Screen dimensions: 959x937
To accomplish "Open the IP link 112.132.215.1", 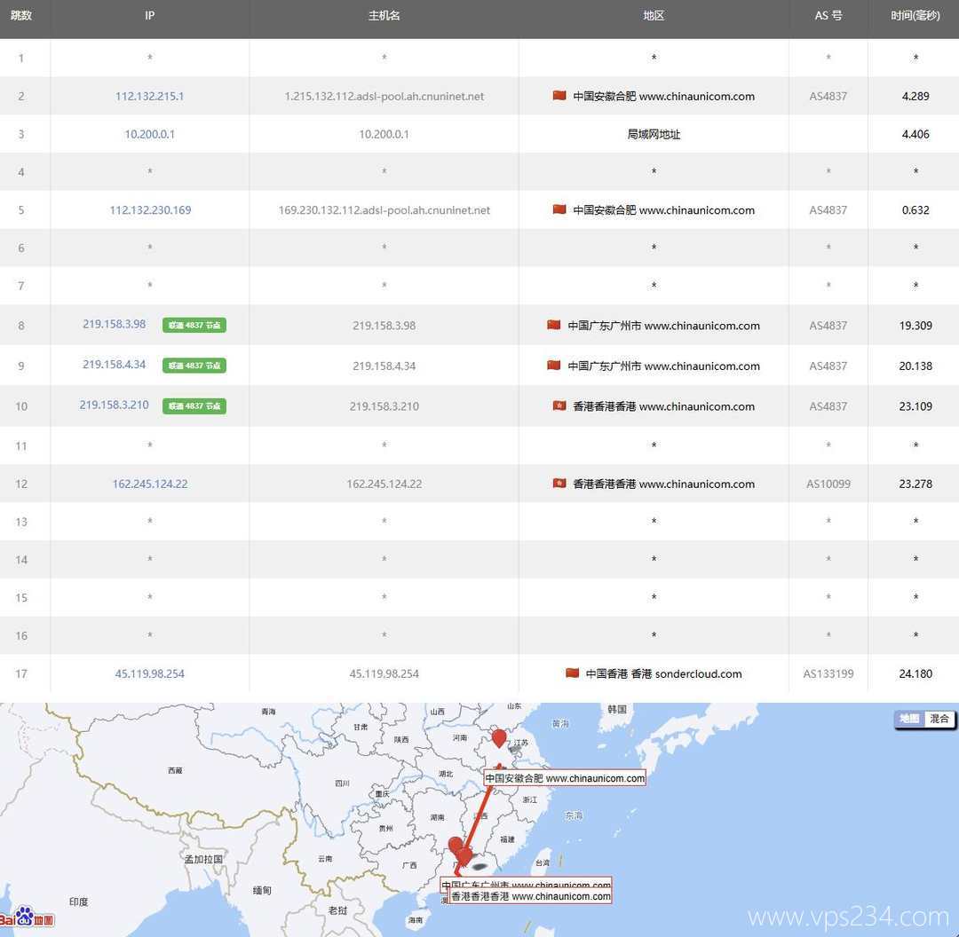I will coord(149,96).
